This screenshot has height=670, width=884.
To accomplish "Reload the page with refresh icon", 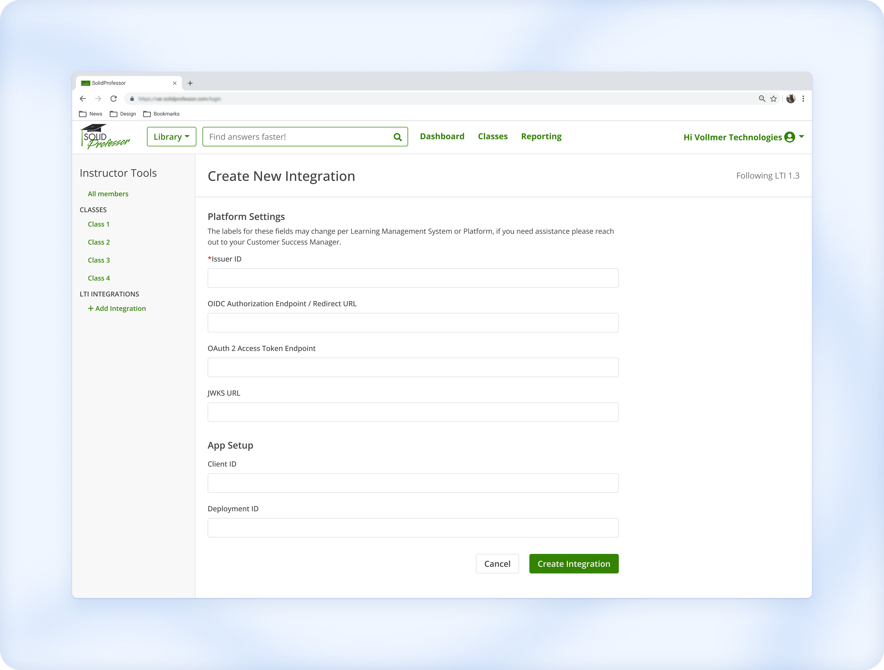I will (114, 99).
